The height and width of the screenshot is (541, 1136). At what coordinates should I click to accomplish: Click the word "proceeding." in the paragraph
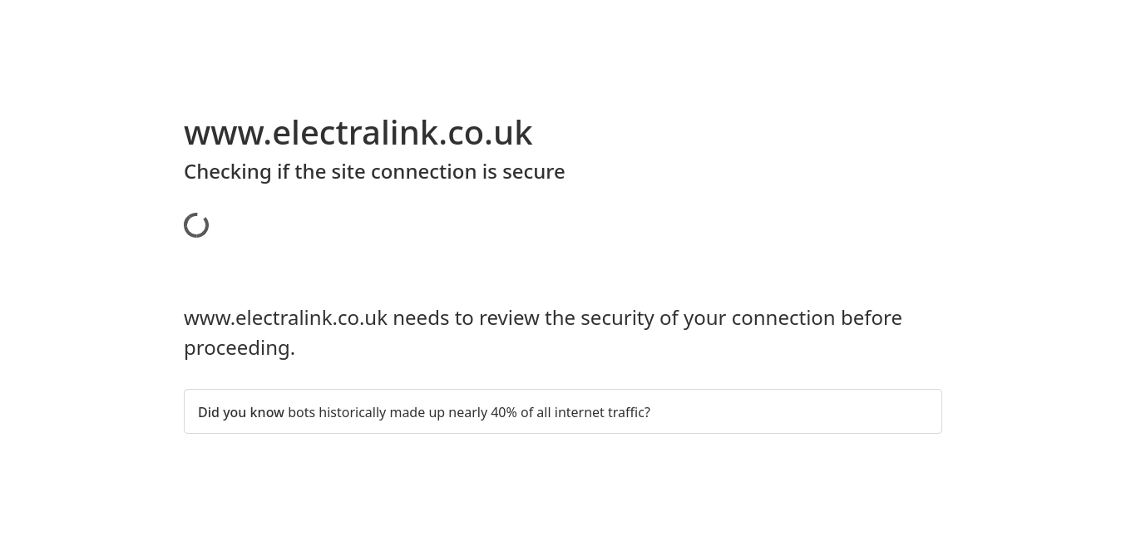(240, 348)
